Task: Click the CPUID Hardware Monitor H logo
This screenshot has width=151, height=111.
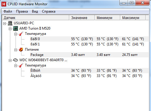Action: 4,4
